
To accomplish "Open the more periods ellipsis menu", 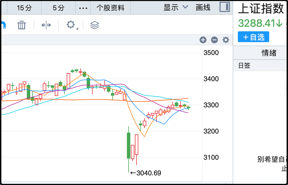I will (x=83, y=8).
